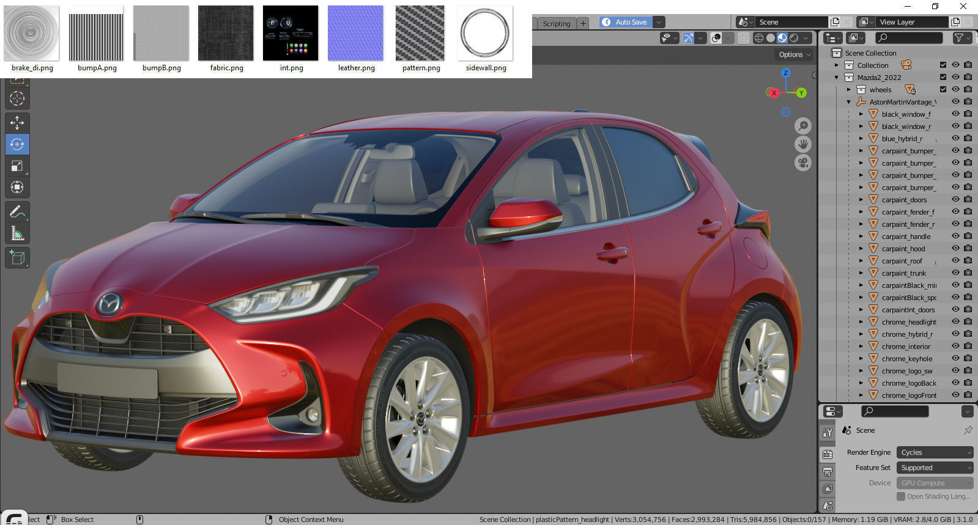978x525 pixels.
Task: Hide chrome_headlight using its eye icon
Action: 955,322
